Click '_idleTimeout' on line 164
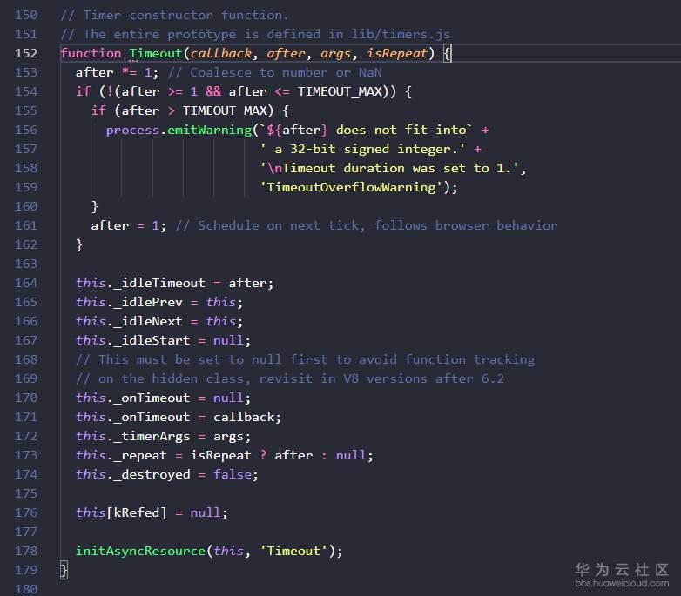The width and height of the screenshot is (681, 596). pyautogui.click(x=159, y=283)
